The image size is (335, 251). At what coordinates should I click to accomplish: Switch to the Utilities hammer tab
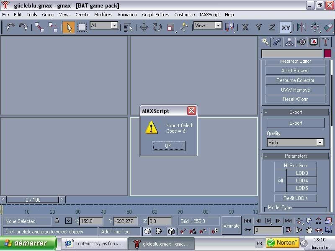(326, 42)
